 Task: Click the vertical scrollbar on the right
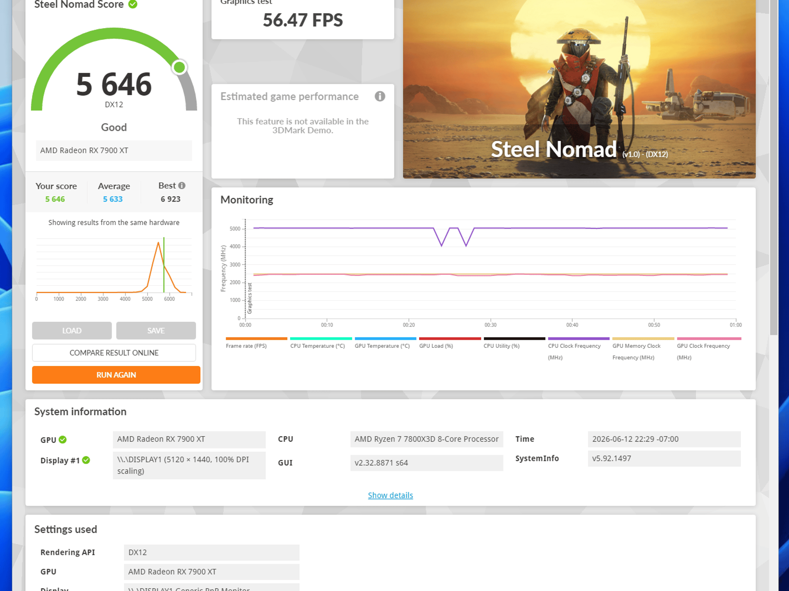774,167
